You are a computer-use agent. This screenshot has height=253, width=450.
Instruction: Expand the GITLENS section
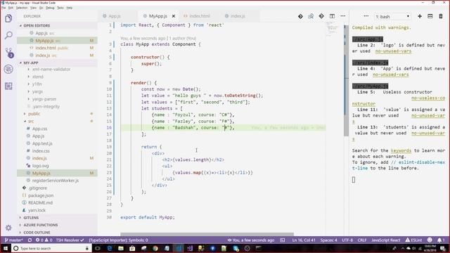coord(31,218)
